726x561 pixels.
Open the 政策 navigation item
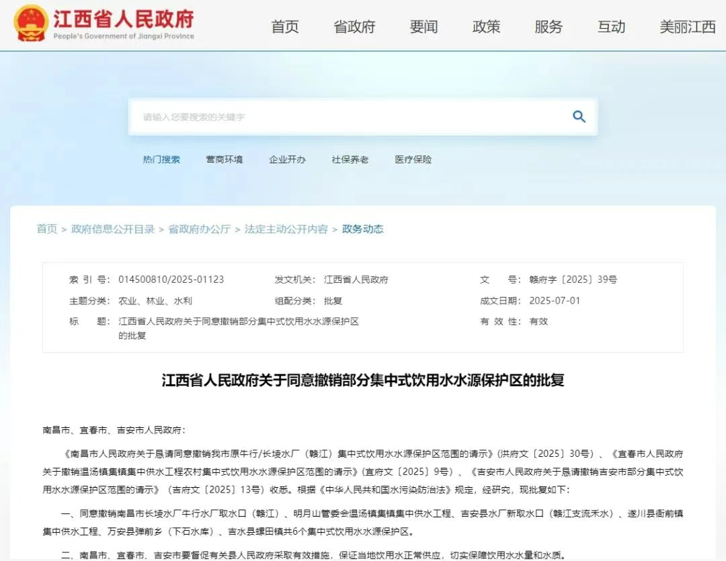pyautogui.click(x=486, y=26)
